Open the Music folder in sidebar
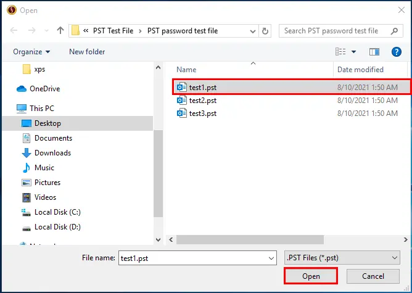The image size is (412, 293). click(44, 168)
